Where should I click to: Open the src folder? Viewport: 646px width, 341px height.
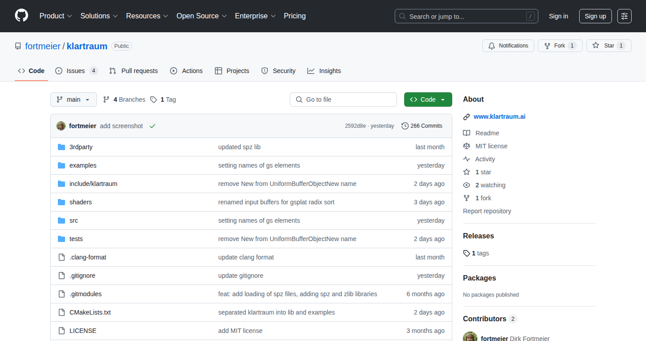click(x=74, y=220)
